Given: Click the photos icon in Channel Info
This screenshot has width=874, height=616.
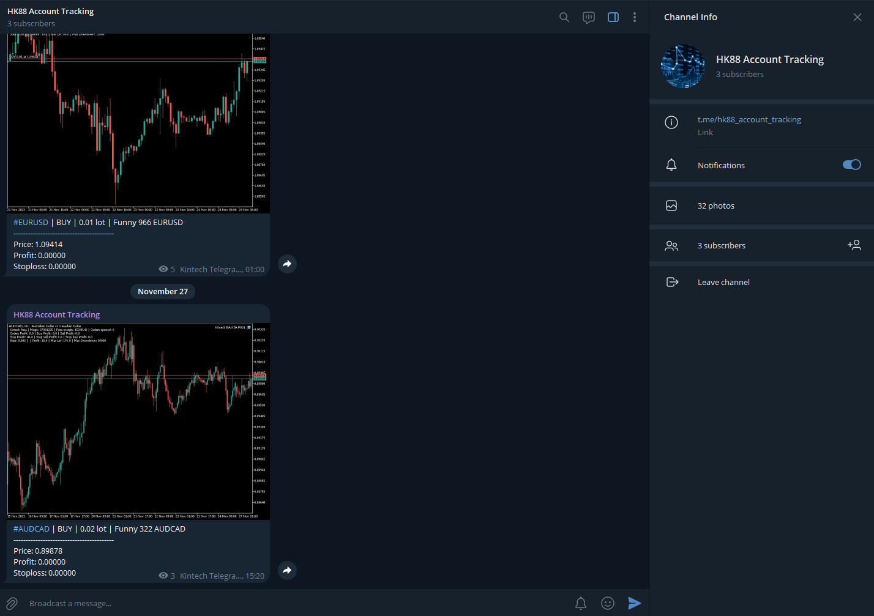Looking at the screenshot, I should click(671, 206).
